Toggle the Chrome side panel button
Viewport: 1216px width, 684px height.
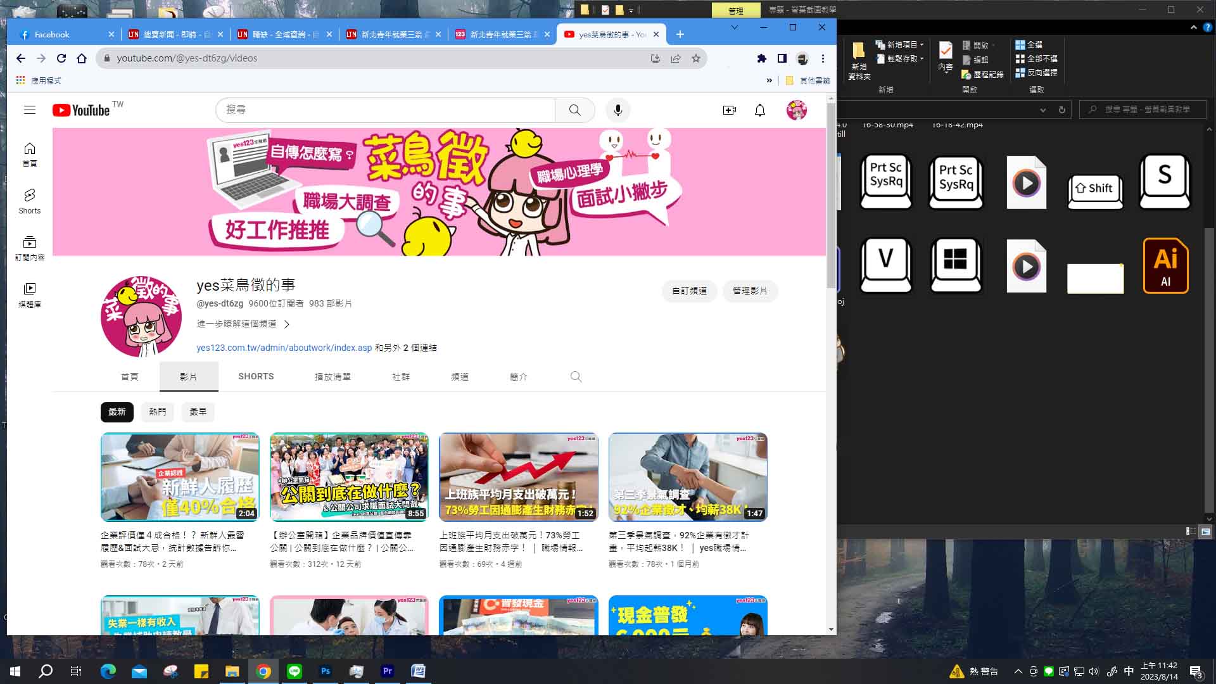pos(782,58)
